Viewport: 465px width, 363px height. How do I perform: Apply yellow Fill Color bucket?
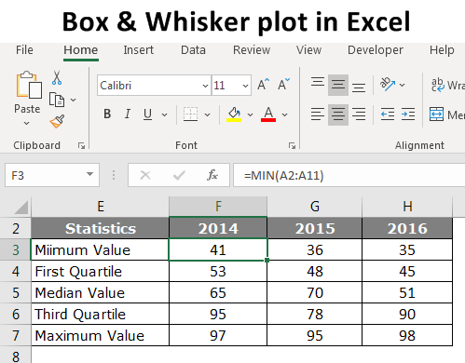pyautogui.click(x=235, y=114)
